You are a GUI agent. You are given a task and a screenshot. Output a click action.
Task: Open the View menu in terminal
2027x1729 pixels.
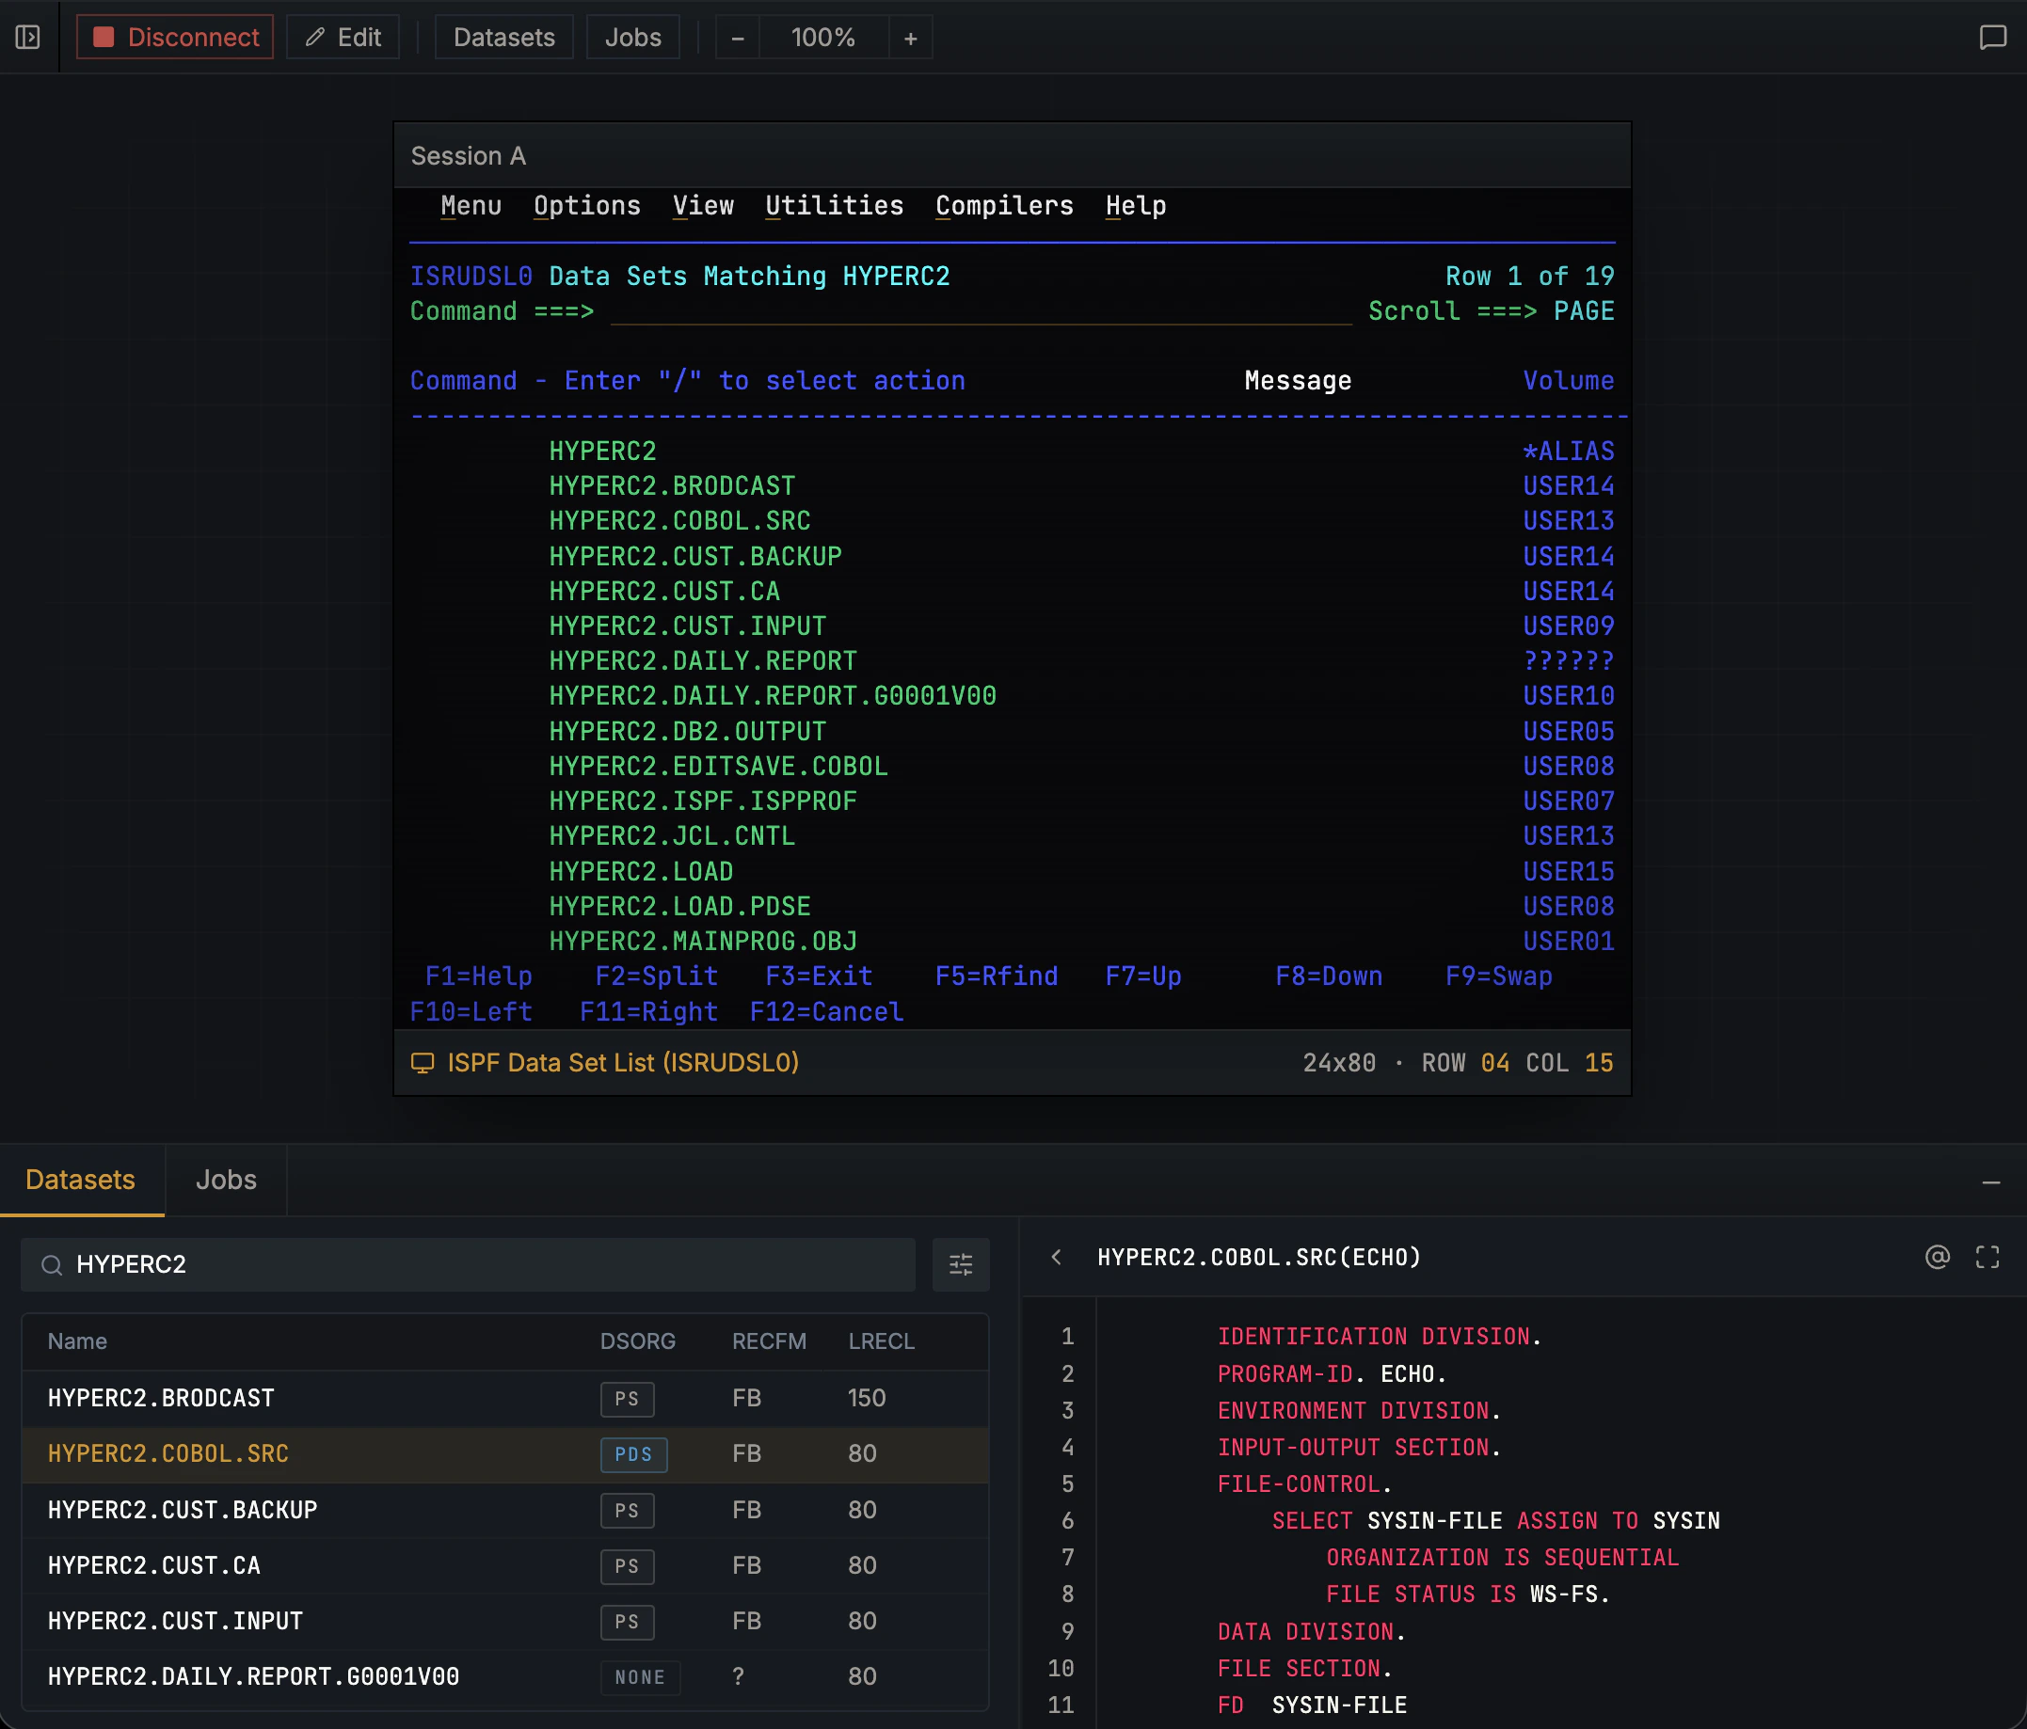coord(702,205)
